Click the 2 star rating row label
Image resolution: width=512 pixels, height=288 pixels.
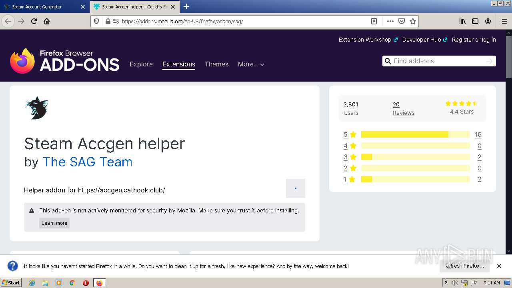(x=350, y=168)
